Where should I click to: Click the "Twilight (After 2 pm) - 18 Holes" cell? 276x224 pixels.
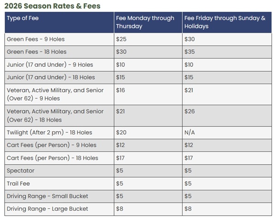click(x=49, y=132)
